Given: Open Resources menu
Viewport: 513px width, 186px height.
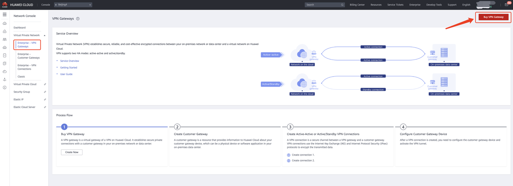Looking at the screenshot, I should [x=376, y=5].
